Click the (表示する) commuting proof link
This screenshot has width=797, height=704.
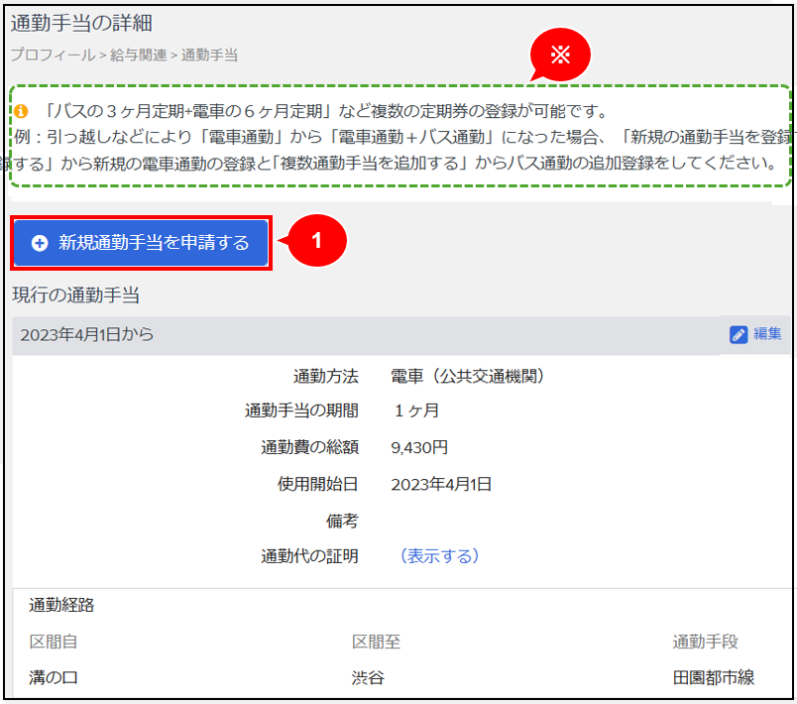click(x=438, y=555)
